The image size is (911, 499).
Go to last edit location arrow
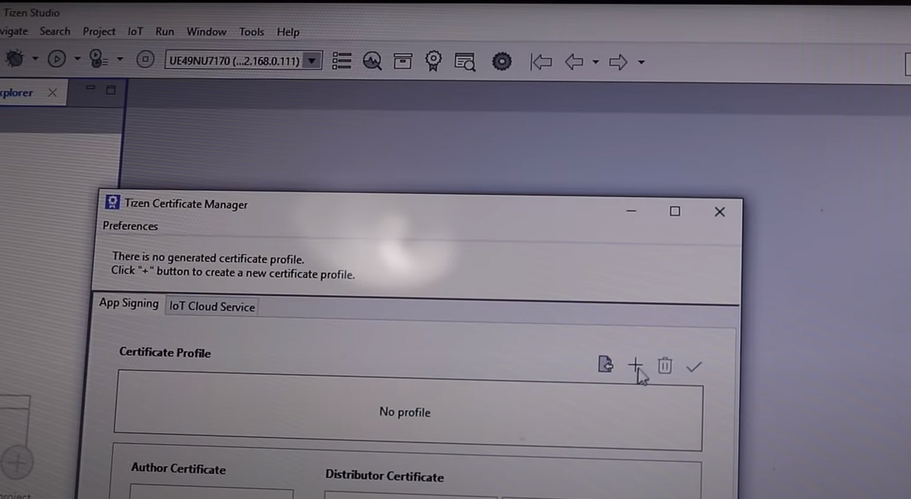pos(541,62)
